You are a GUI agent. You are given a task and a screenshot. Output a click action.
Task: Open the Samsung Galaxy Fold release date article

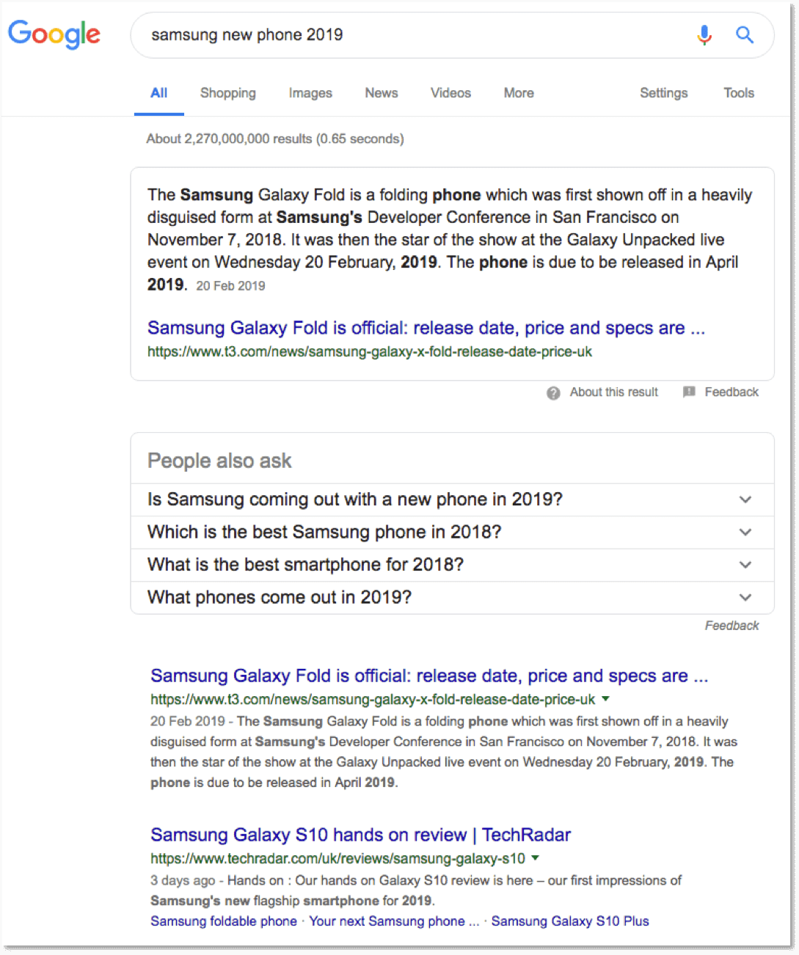pyautogui.click(x=428, y=676)
